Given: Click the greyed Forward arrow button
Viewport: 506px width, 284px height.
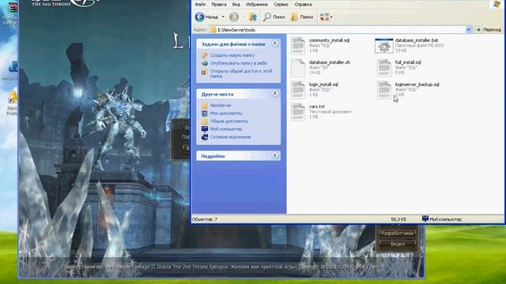Looking at the screenshot, I should pos(234,17).
